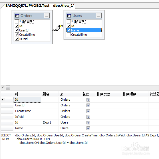Click the sort type cell for Name row
Screen dimensions: 159x159
click(x=108, y=128)
